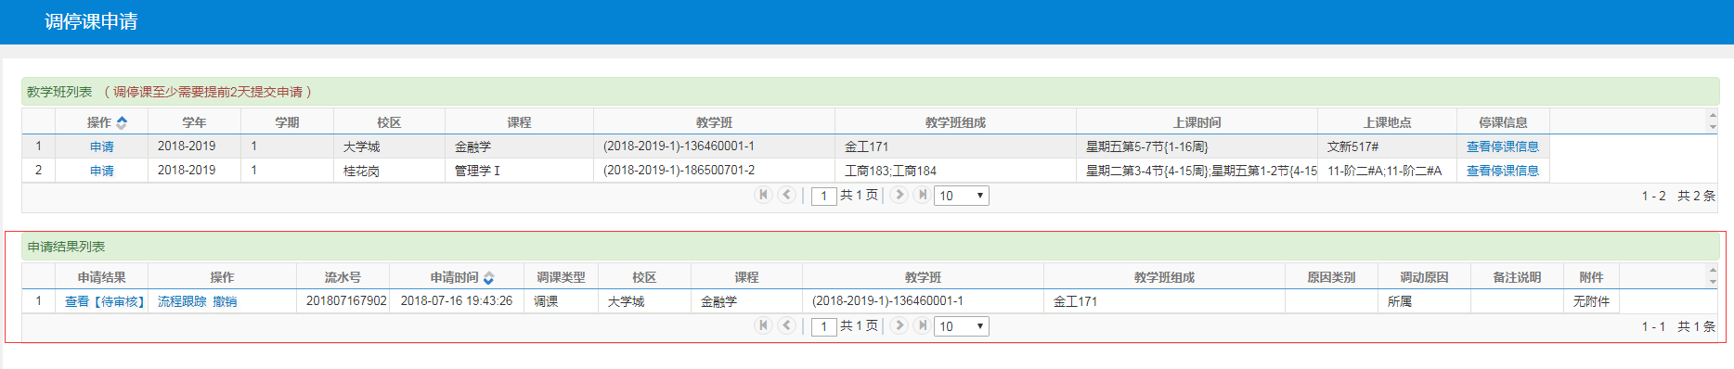Go to last page in 申请结果列表 pager
Image resolution: width=1734 pixels, height=369 pixels.
point(922,325)
